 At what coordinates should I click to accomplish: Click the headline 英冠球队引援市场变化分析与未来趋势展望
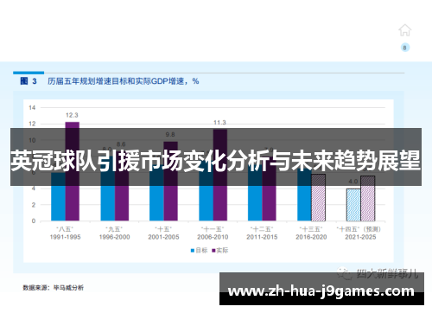215,161
